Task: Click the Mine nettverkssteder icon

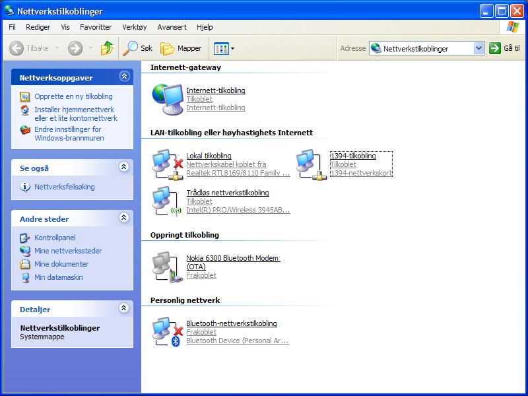Action: coord(25,251)
